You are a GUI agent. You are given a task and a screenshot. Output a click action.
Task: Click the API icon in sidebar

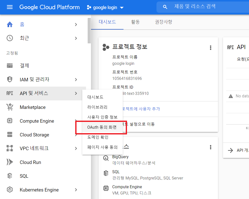coord(10,93)
